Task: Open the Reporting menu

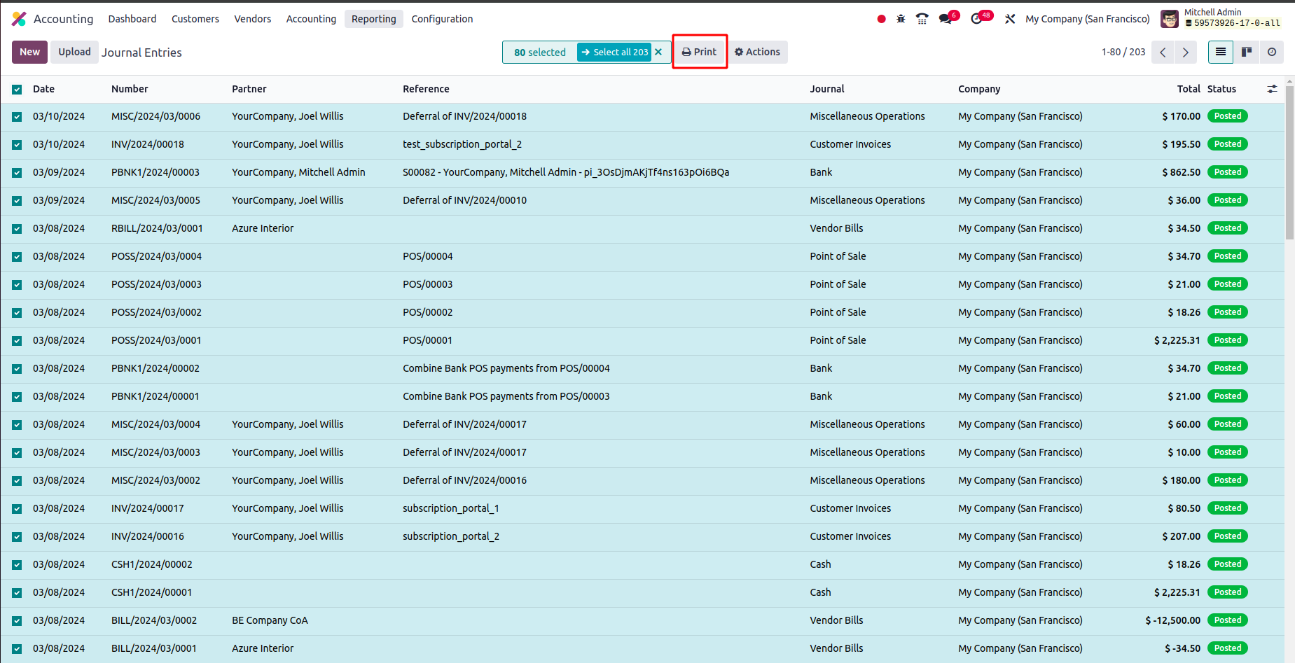Action: pos(374,19)
